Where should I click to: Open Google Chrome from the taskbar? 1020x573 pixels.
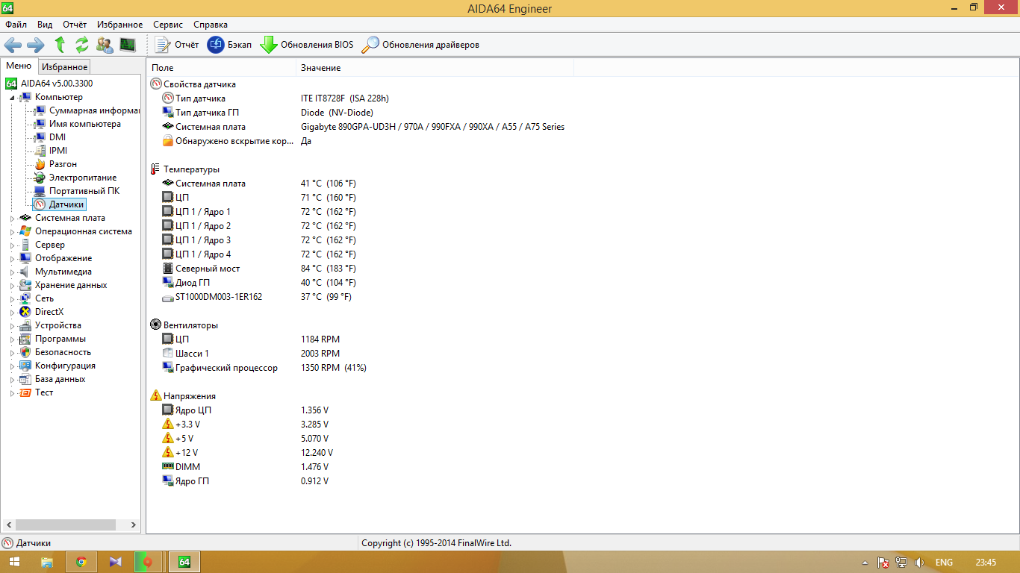[x=81, y=562]
